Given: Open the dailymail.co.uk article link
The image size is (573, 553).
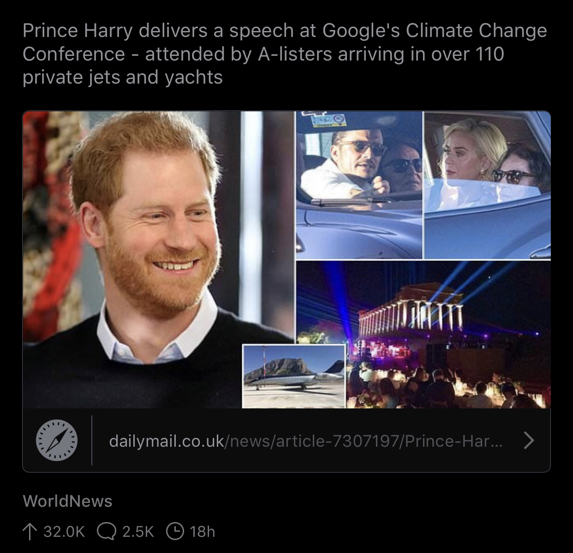Looking at the screenshot, I should tap(167, 441).
